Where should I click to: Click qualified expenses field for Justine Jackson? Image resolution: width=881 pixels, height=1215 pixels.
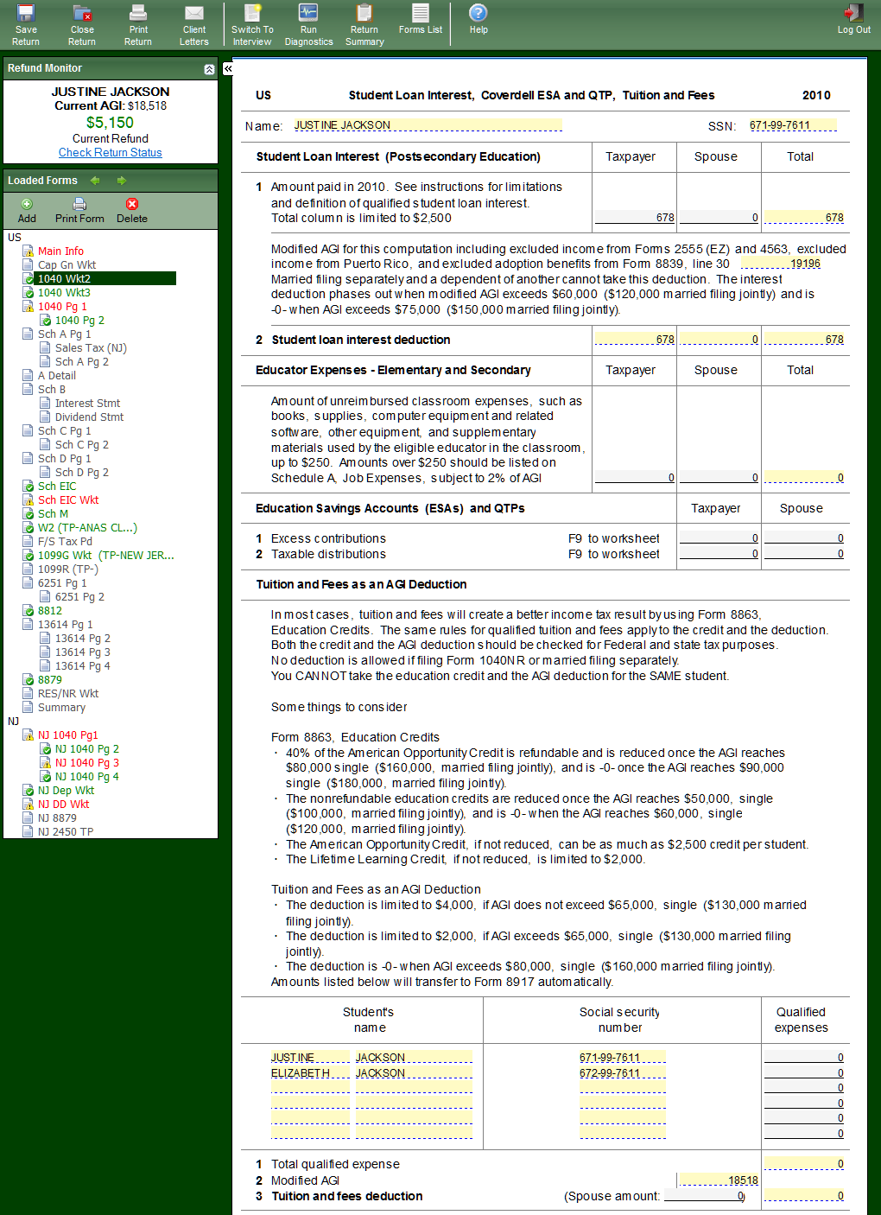coord(804,1058)
